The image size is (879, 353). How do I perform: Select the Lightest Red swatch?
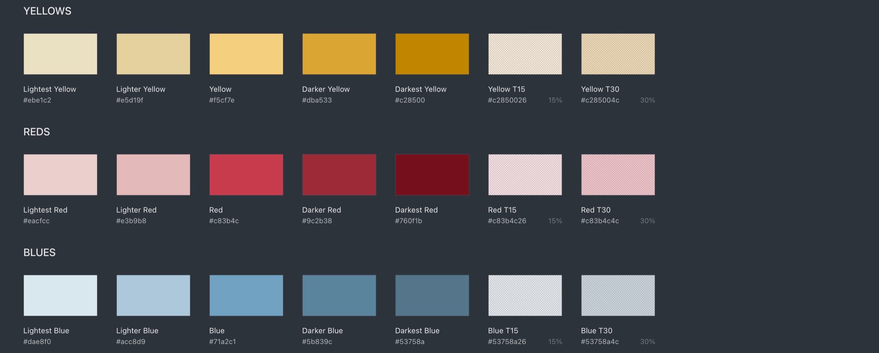point(60,175)
